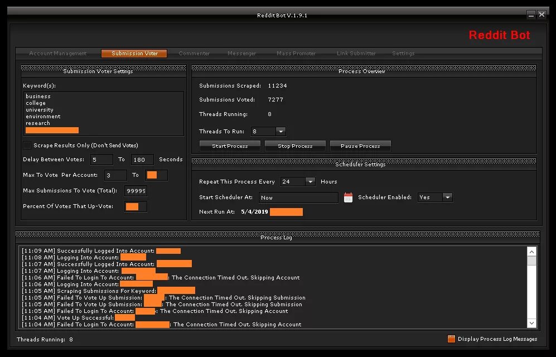Click the Stop Process button
This screenshot has width=556, height=357.
click(295, 146)
